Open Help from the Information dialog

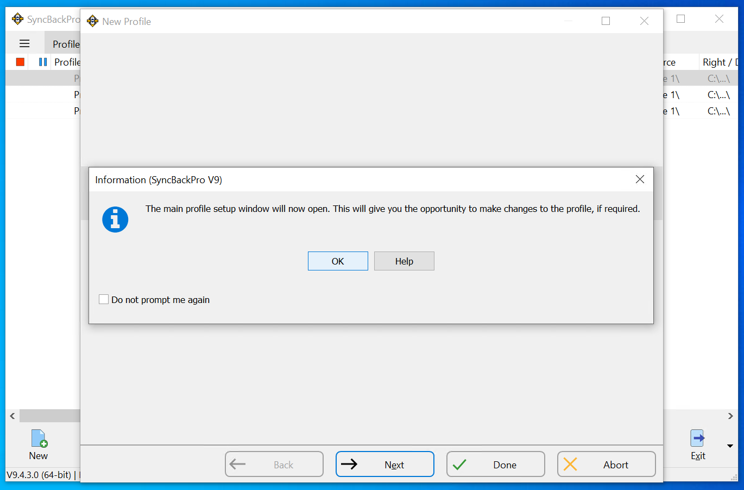click(x=404, y=261)
